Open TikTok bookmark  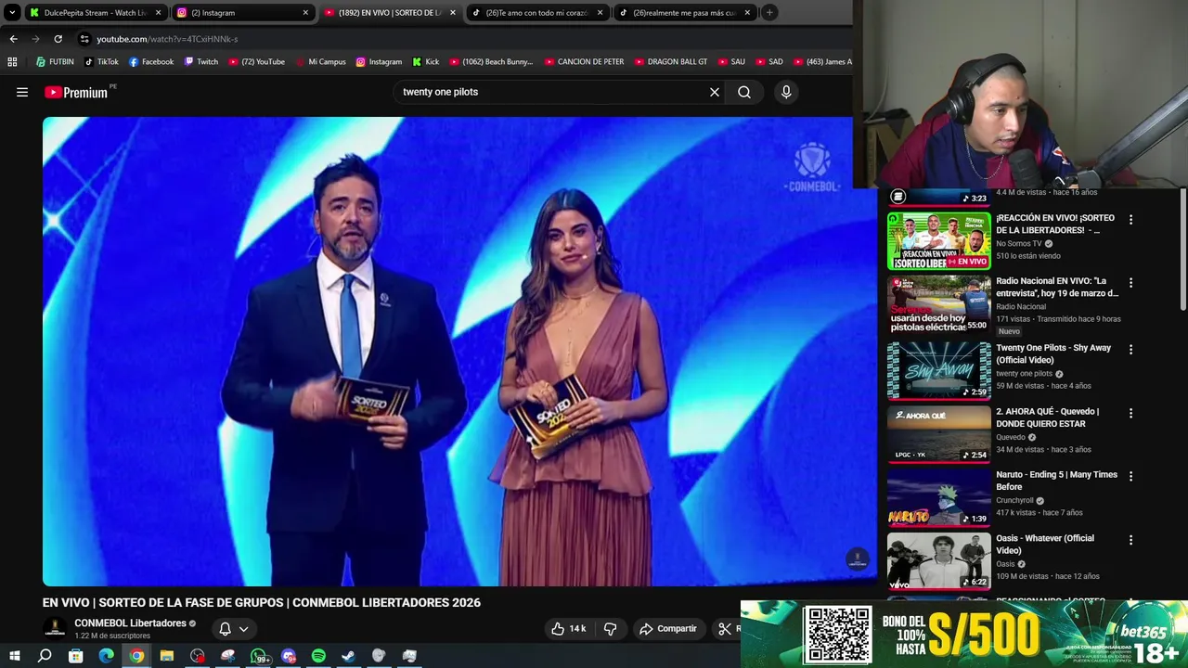coord(101,62)
